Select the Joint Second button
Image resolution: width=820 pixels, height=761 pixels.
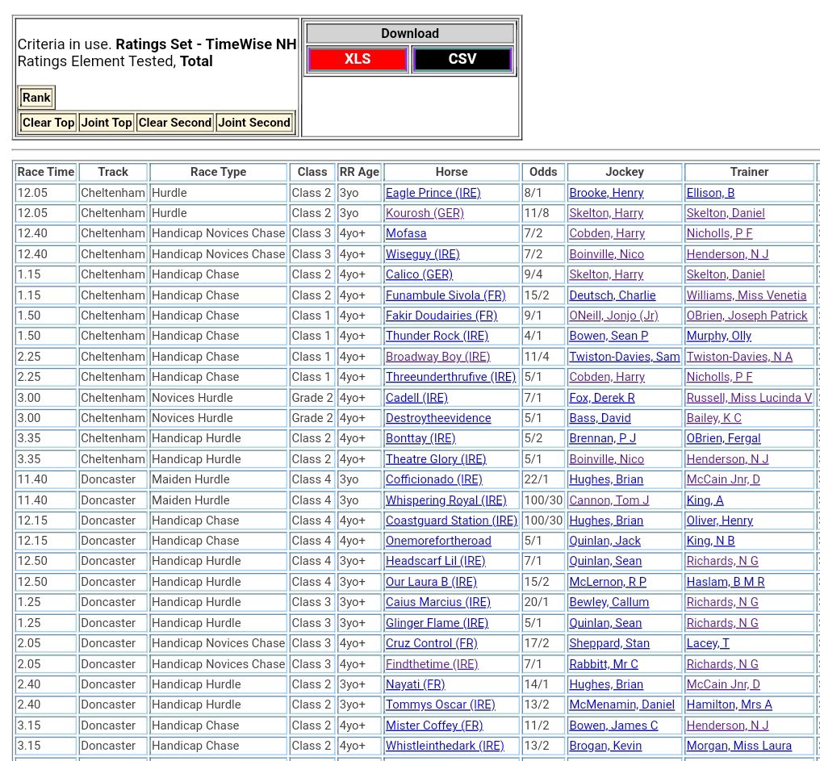coord(254,123)
